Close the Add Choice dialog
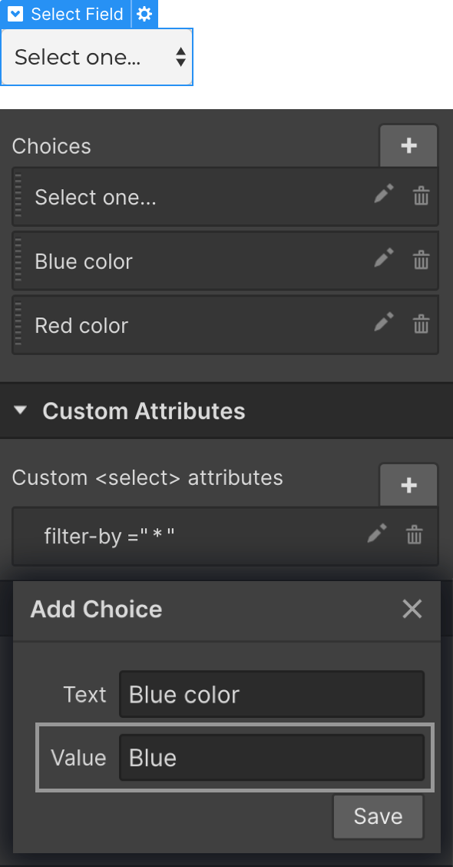This screenshot has width=453, height=867. pyautogui.click(x=412, y=610)
